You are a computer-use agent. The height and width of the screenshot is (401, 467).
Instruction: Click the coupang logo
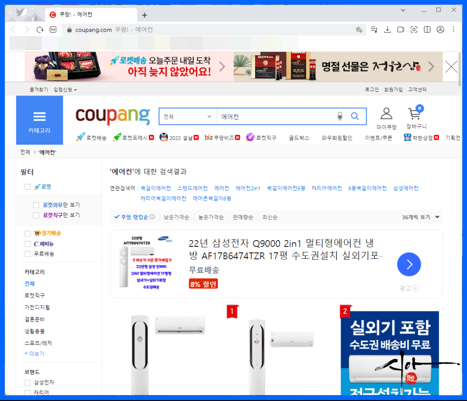(x=113, y=116)
